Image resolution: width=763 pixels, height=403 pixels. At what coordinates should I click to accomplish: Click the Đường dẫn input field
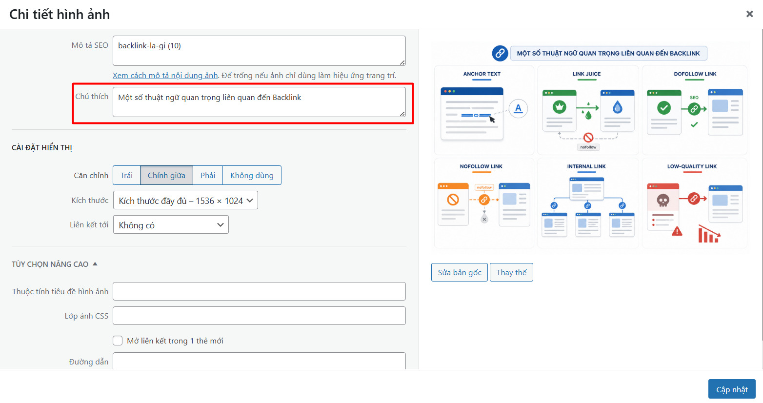point(259,361)
